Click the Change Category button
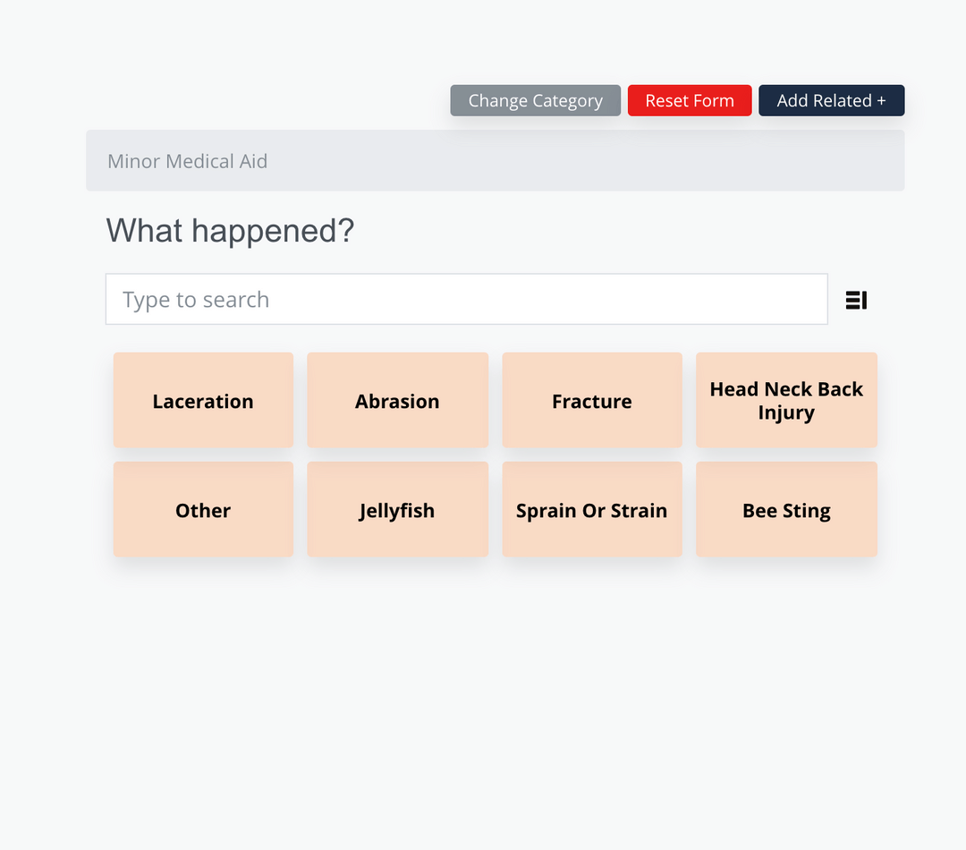966x850 pixels. click(x=535, y=100)
